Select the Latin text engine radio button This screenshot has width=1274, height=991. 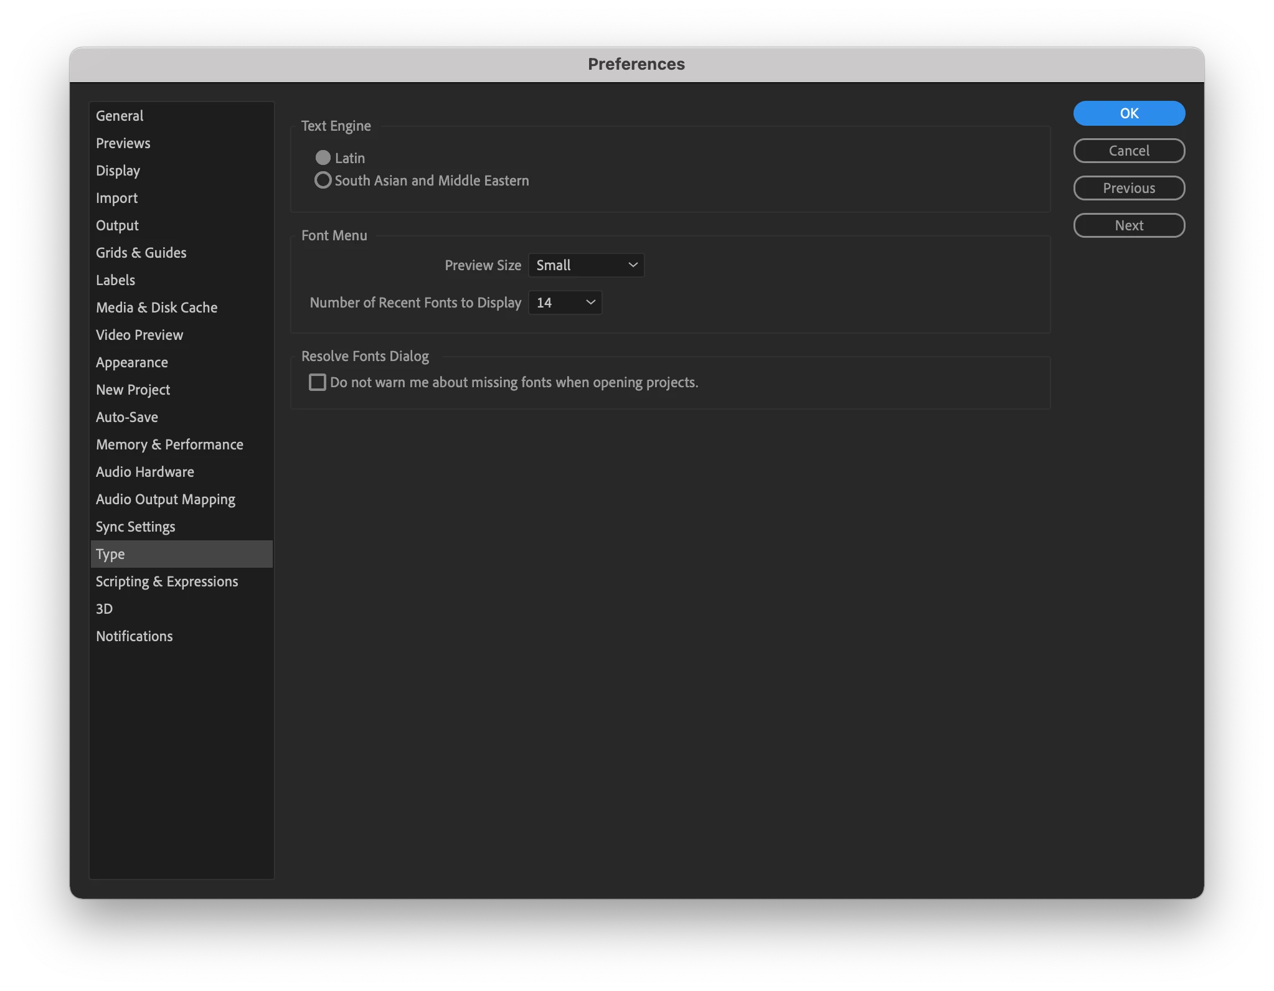click(x=323, y=158)
